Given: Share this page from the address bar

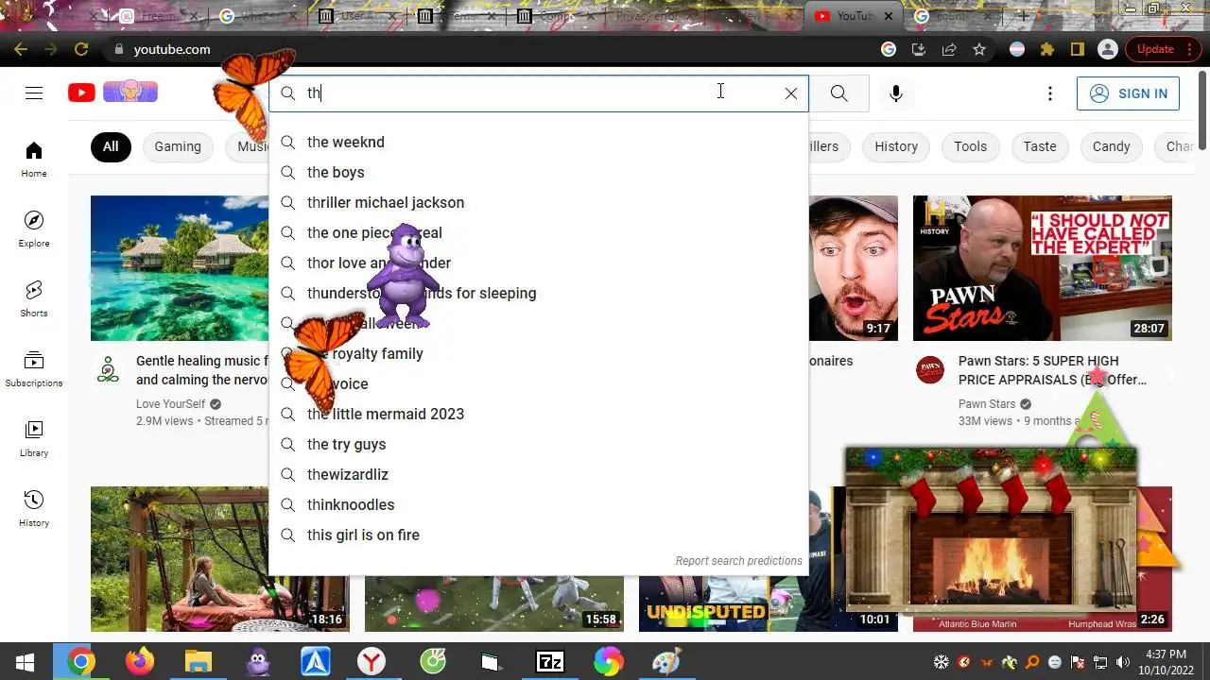Looking at the screenshot, I should coord(949,49).
